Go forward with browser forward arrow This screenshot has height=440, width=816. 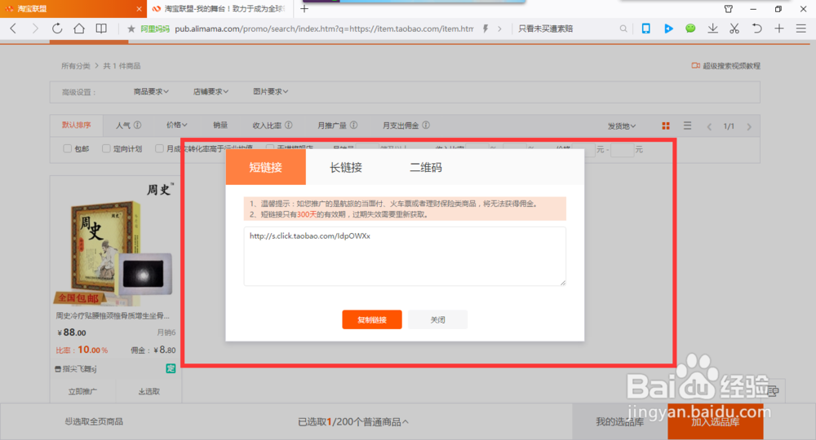tap(35, 29)
